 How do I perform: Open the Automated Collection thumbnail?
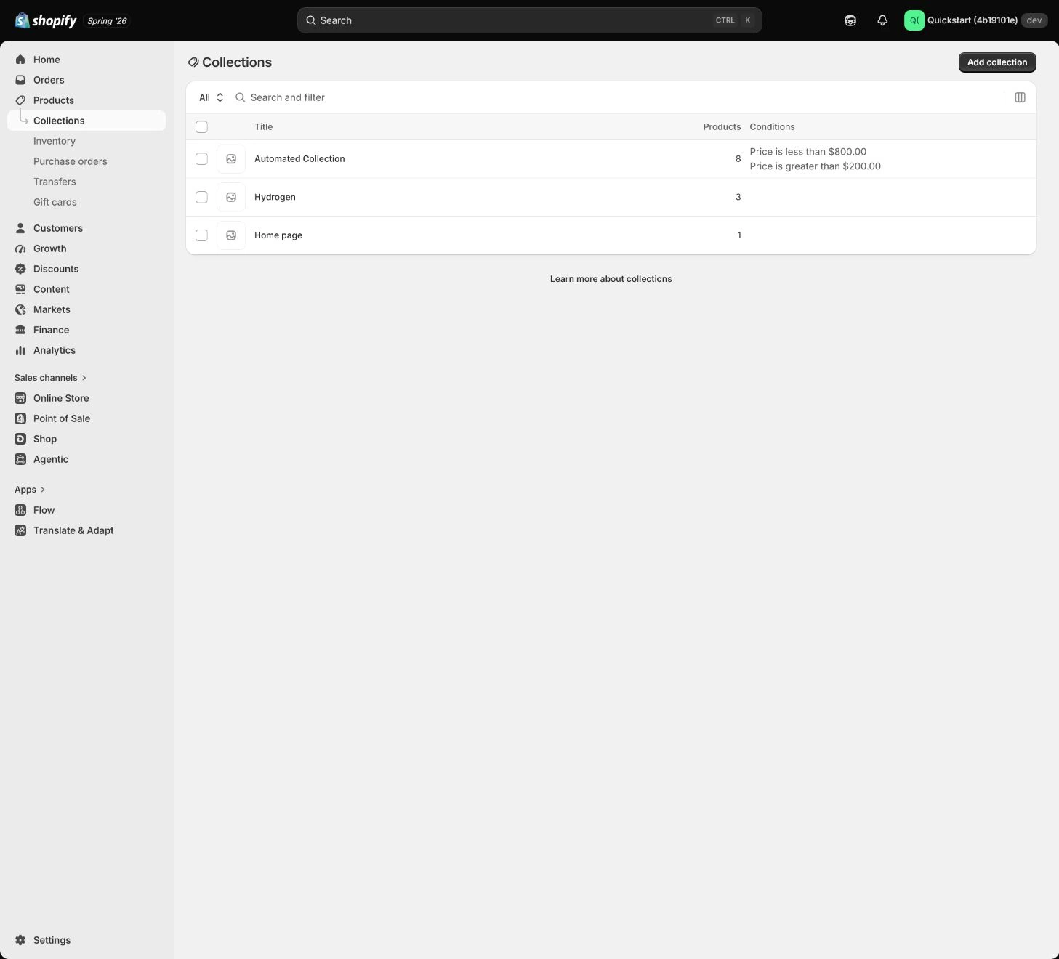(x=231, y=159)
